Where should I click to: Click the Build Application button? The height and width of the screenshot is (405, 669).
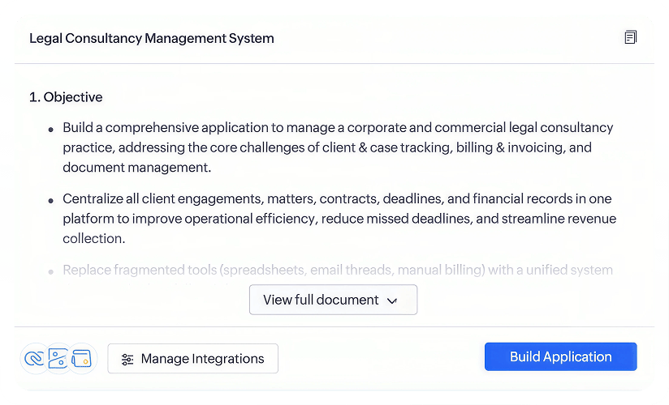tap(561, 357)
